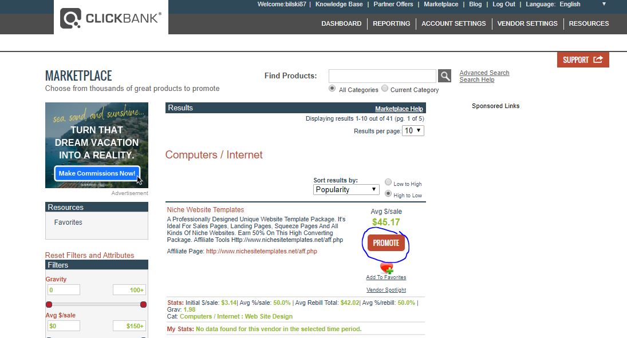Click the Gravity slider right handle
This screenshot has height=338, width=627.
[x=143, y=304]
